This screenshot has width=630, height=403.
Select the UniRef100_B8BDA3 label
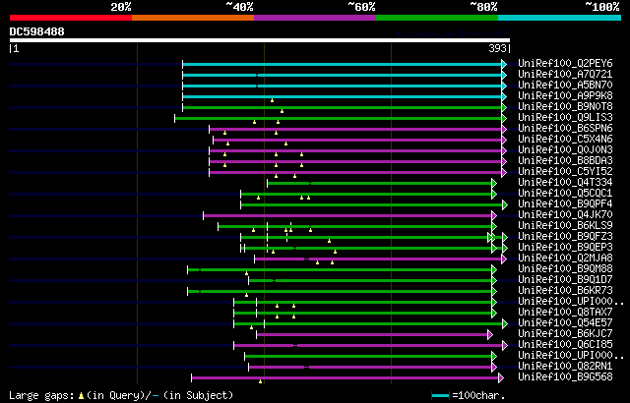click(565, 161)
